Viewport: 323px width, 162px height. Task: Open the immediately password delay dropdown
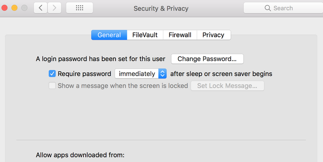point(141,74)
